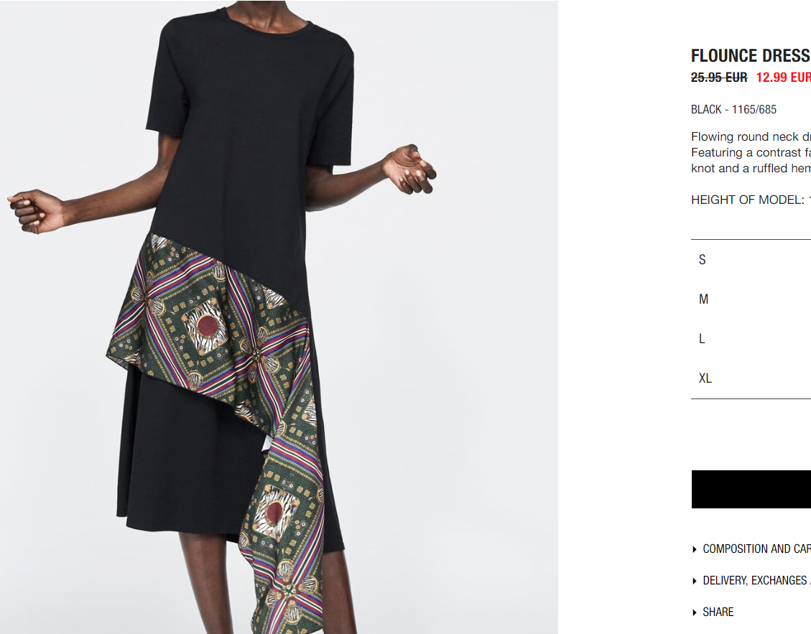Screen dimensions: 811x634
Task: Click the BLACK - 1165/685 color reference
Action: [x=733, y=110]
